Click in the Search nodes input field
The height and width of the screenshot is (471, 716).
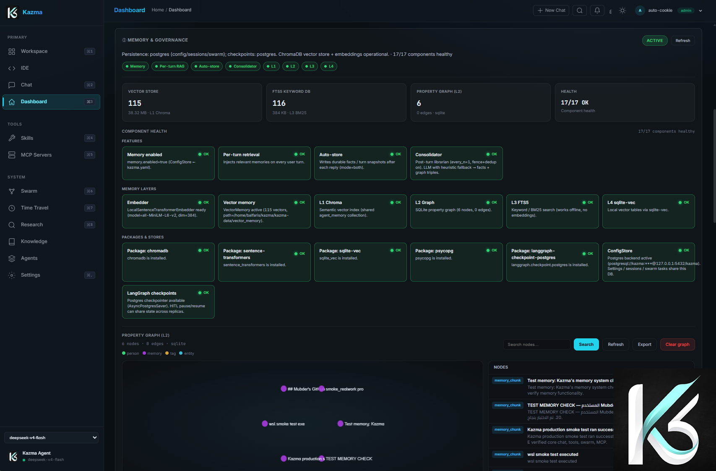[536, 345]
